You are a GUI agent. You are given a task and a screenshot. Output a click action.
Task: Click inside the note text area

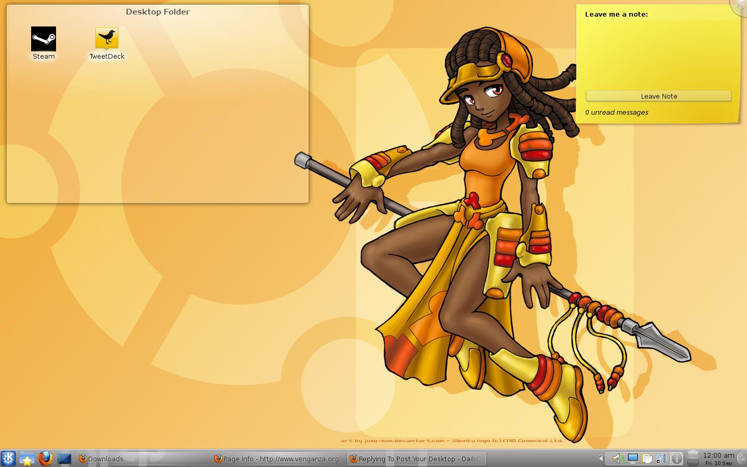659,54
